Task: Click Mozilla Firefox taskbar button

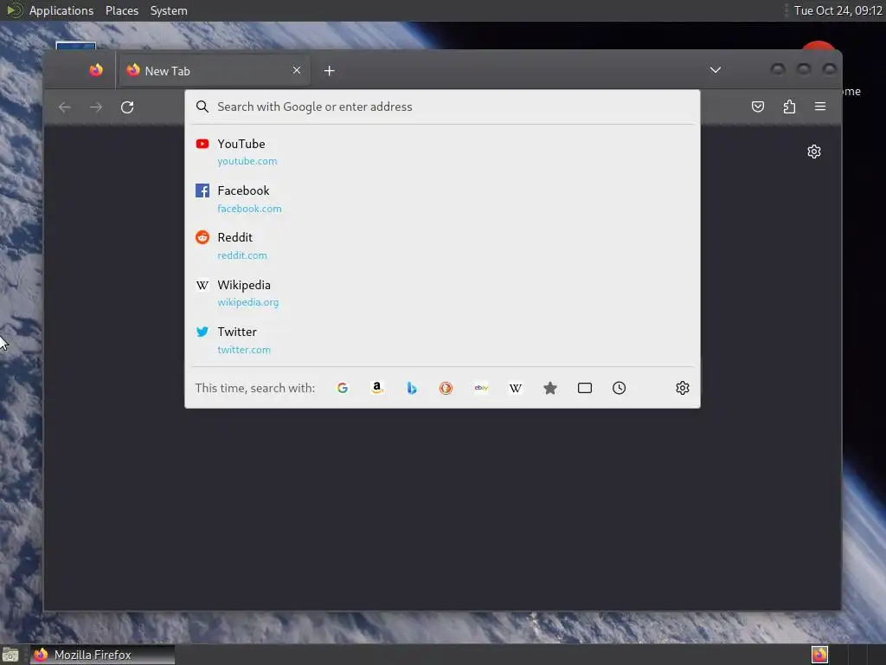Action: 102,655
